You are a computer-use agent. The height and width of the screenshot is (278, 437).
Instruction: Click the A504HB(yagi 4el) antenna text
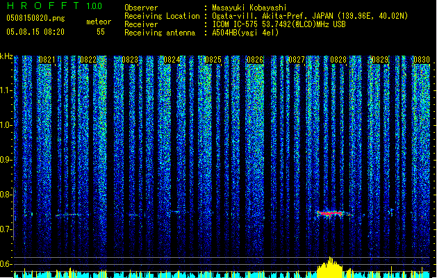pos(245,33)
